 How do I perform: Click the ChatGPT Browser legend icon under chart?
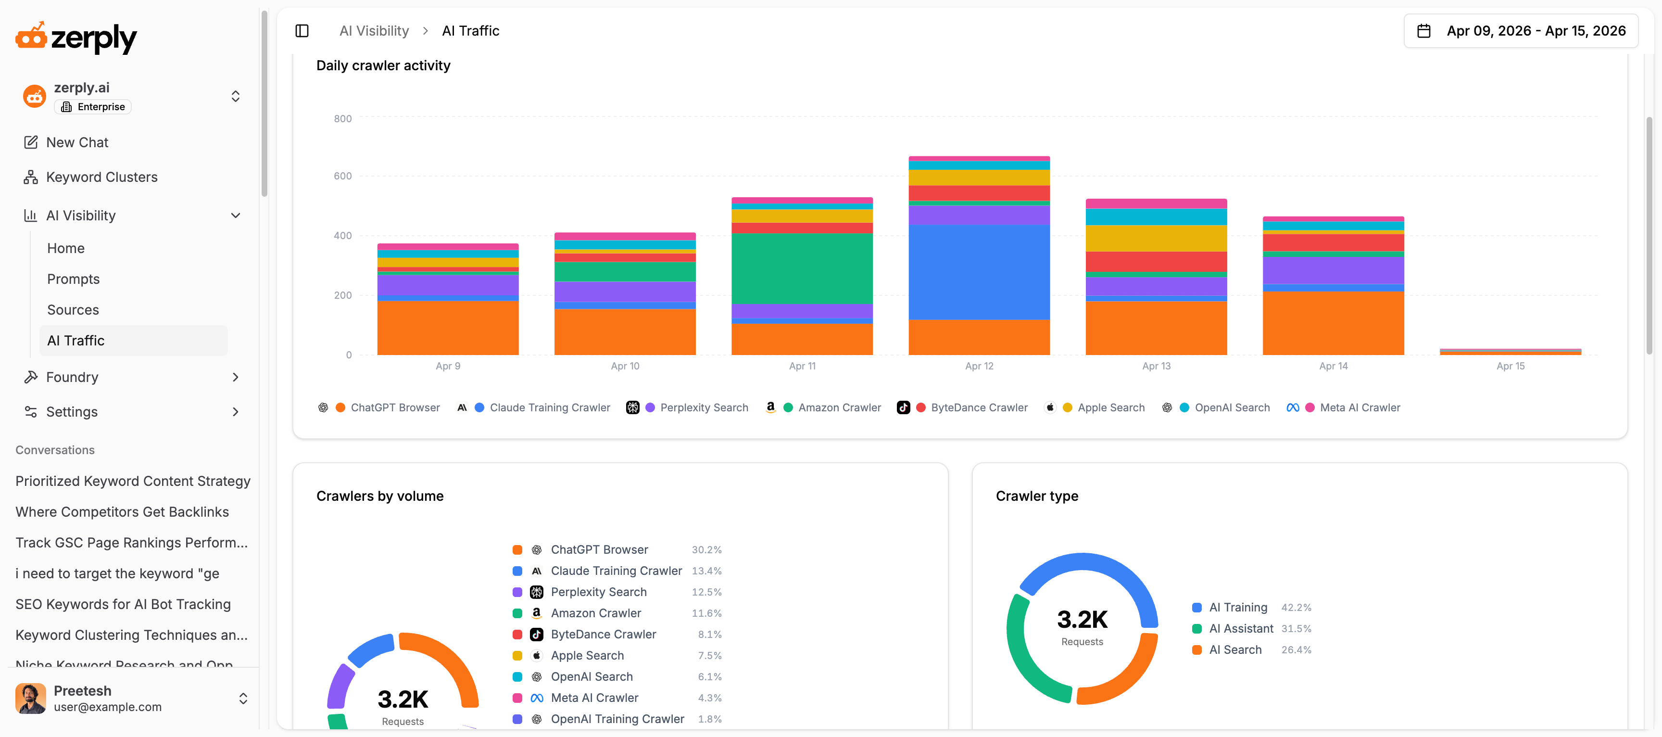click(x=323, y=407)
